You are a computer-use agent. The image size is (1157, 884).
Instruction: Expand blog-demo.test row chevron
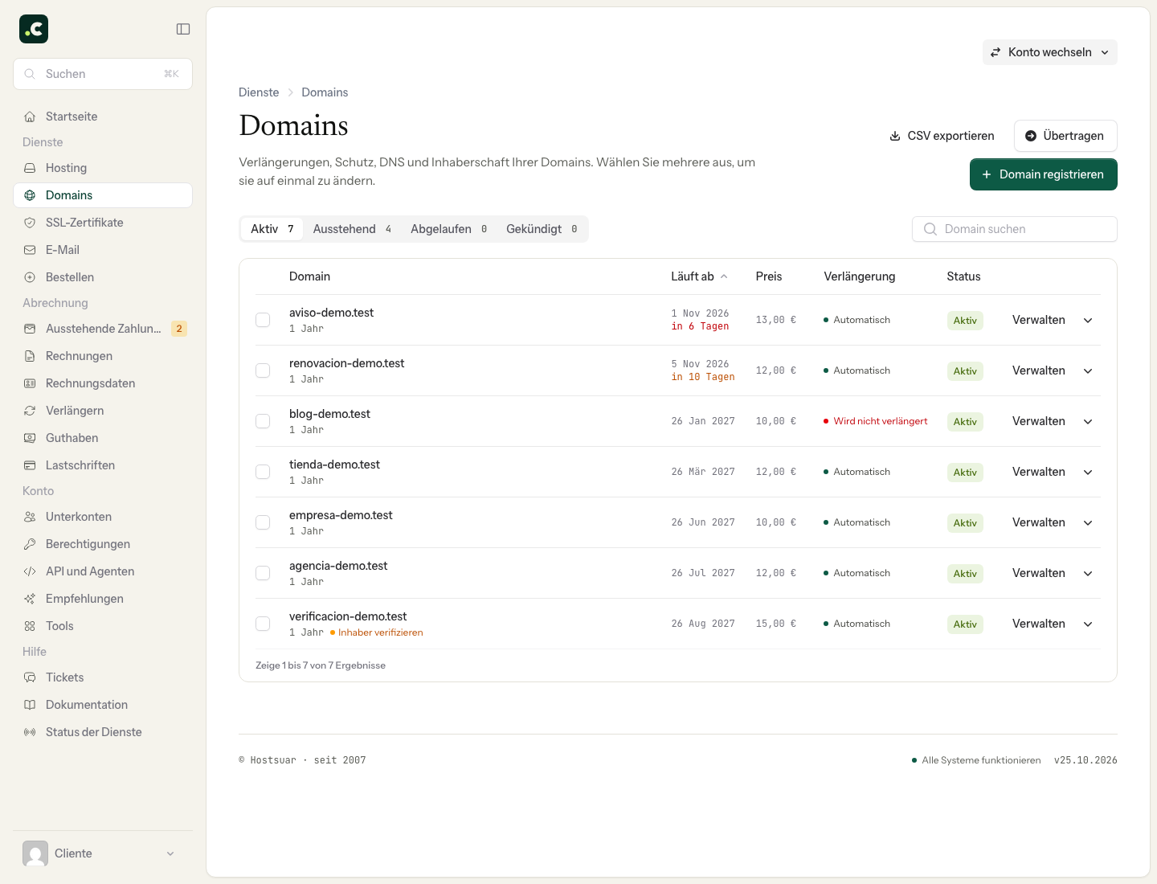[x=1088, y=421]
